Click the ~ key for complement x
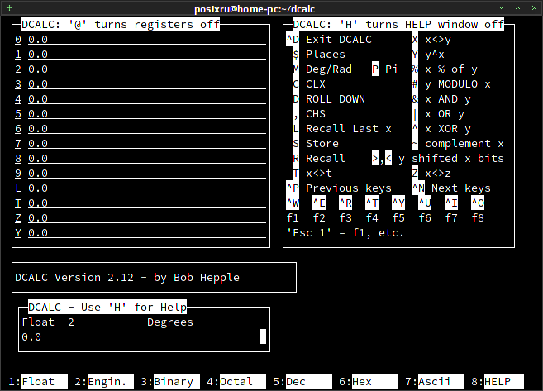This screenshot has height=391, width=543. (415, 144)
